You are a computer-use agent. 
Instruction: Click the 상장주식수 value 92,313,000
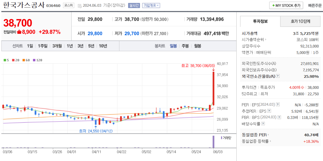click(x=309, y=46)
